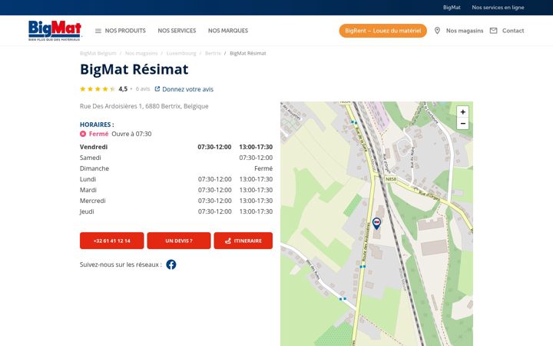Click the Dimanche Fermé row
Screen dimensions: 553x346
[x=176, y=168]
